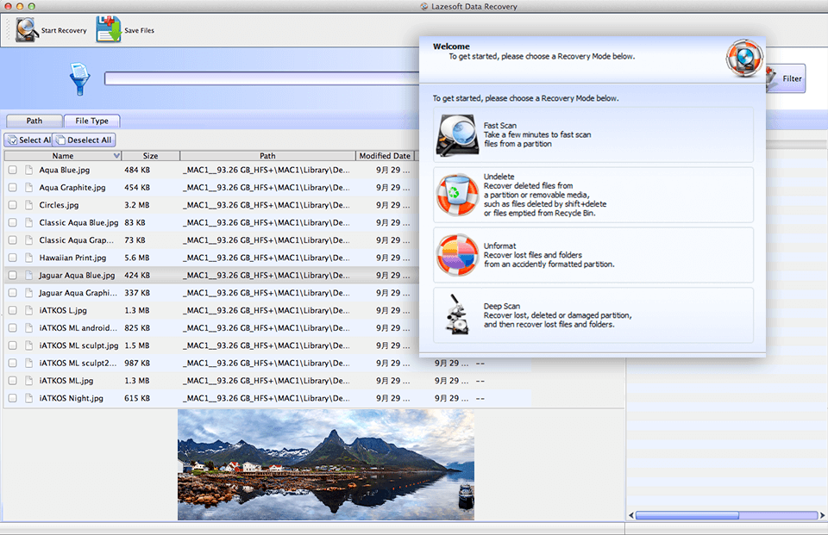The height and width of the screenshot is (535, 828).
Task: Click the Name column sort arrow
Action: coord(116,156)
